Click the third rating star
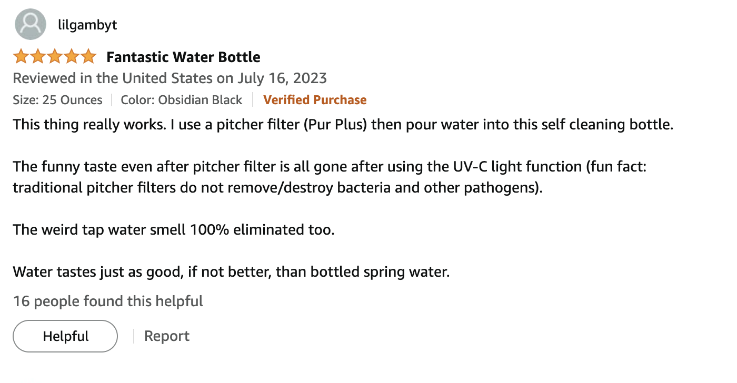Screen dimensions: 737x383 (55, 56)
